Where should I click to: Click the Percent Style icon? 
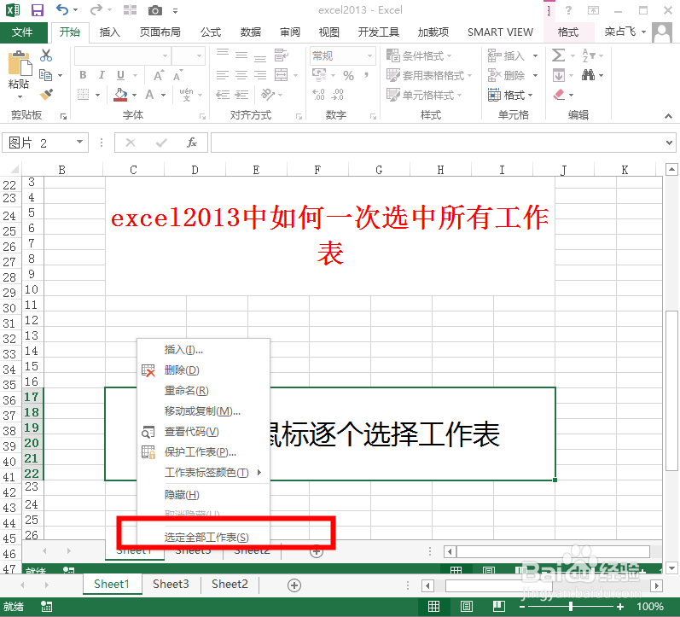[x=348, y=75]
